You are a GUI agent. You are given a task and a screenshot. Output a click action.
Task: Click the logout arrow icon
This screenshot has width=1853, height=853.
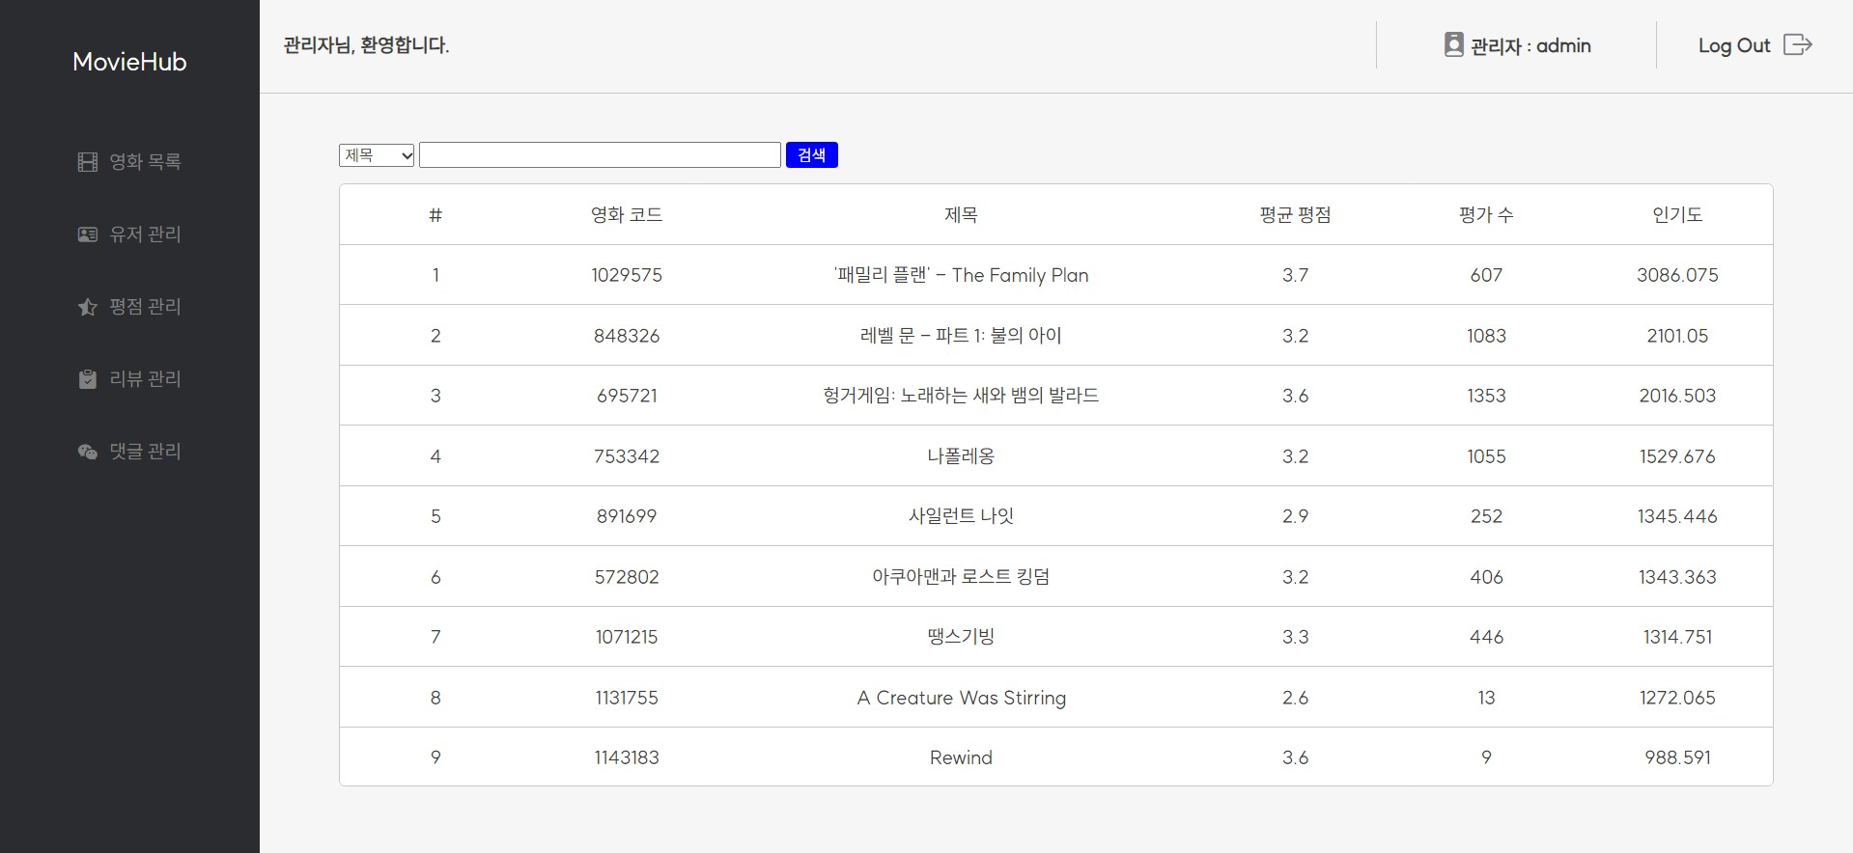(x=1798, y=44)
